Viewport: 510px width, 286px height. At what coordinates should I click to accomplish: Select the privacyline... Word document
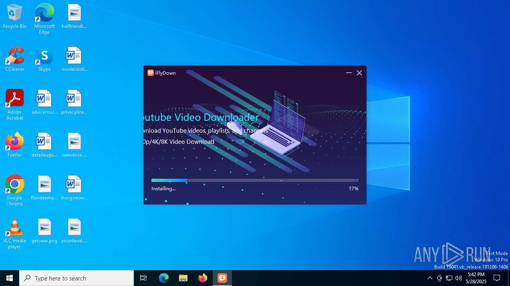[74, 102]
